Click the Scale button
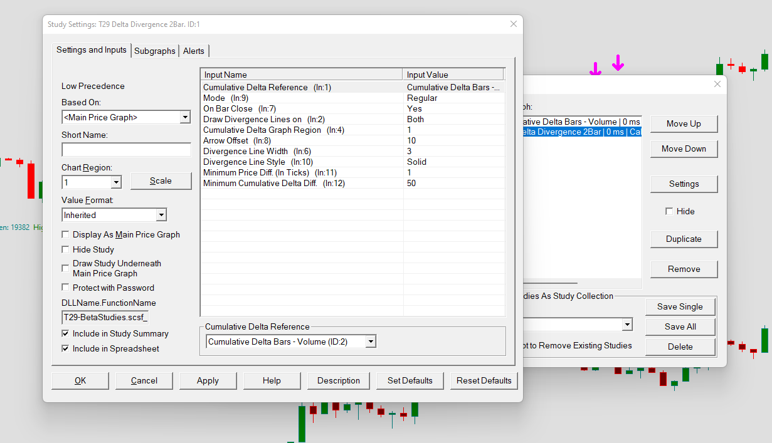The height and width of the screenshot is (443, 772). tap(161, 181)
